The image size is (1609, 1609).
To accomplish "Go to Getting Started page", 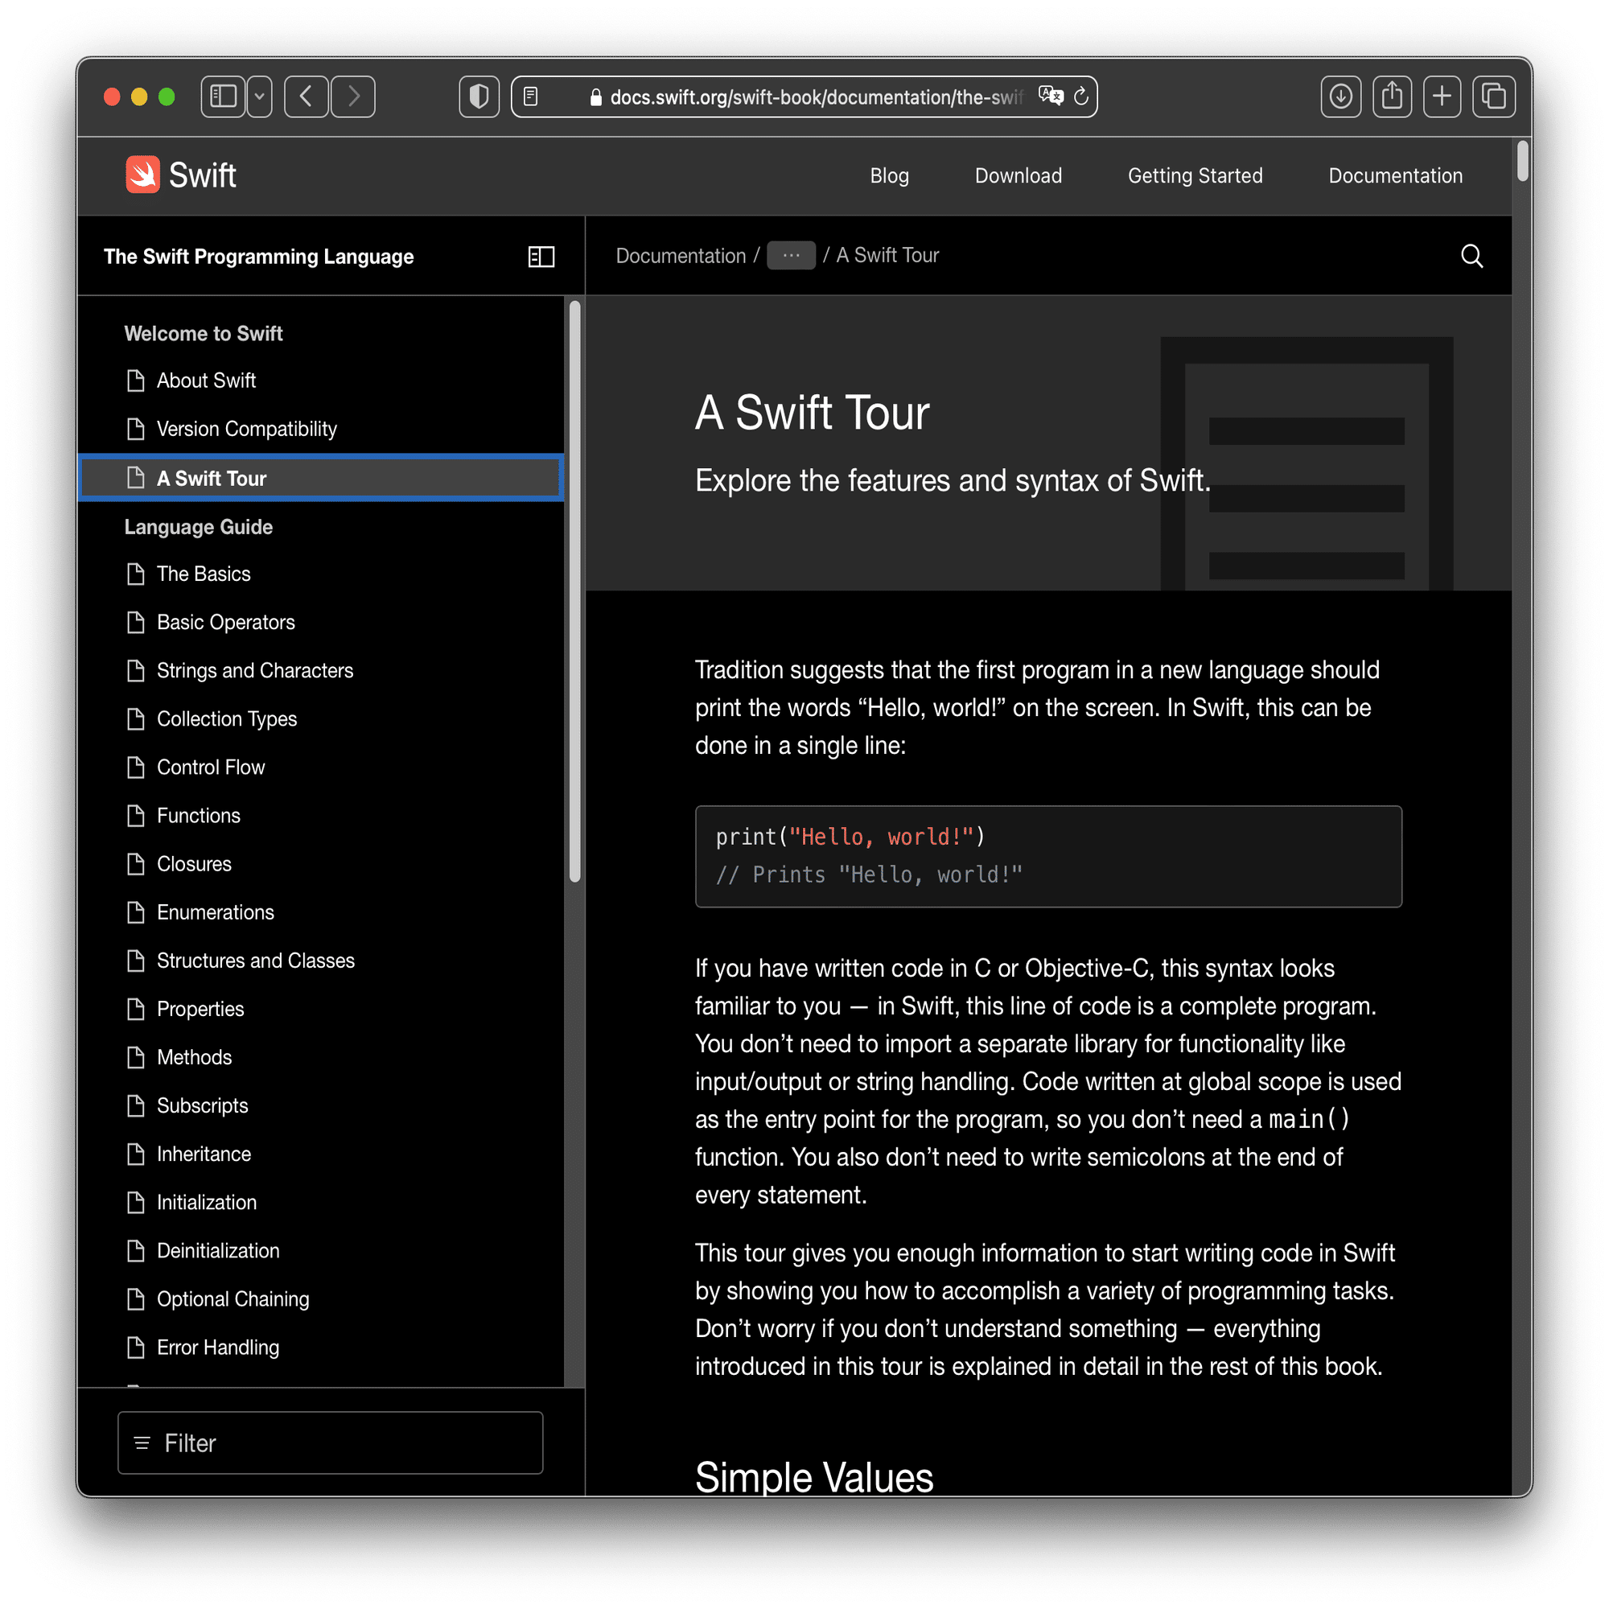I will 1194,175.
